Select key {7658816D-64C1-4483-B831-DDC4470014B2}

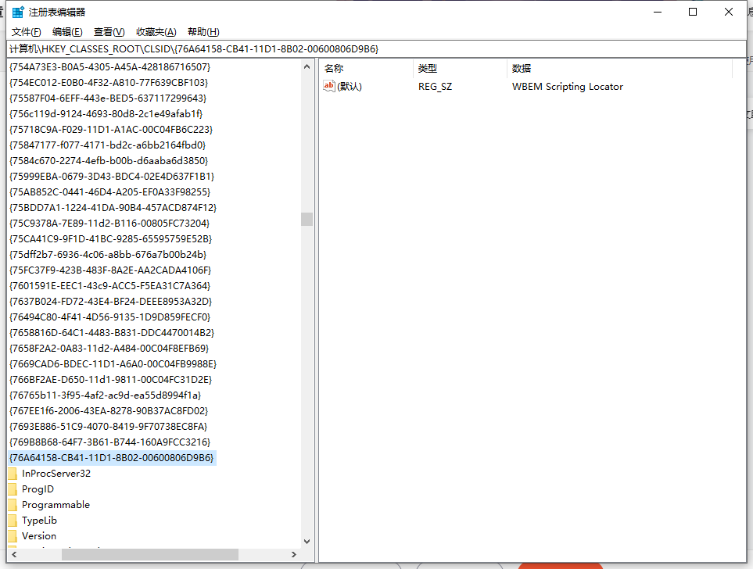[x=112, y=333]
